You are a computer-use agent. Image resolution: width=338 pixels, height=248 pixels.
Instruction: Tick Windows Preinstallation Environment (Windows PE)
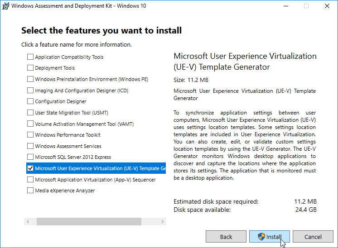30,79
